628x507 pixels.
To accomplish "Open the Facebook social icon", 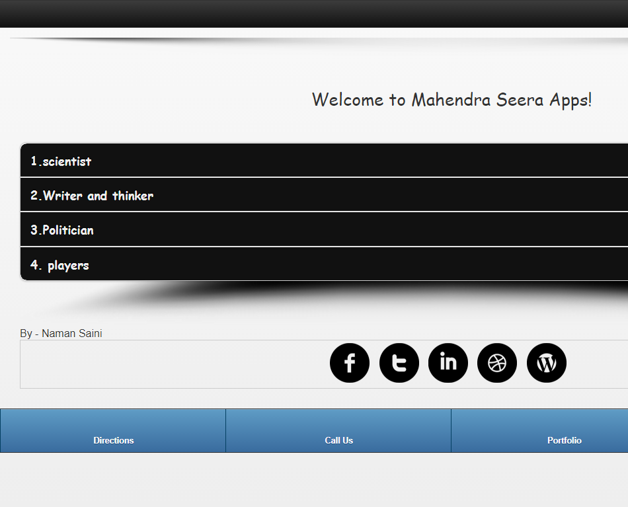I will coord(350,363).
